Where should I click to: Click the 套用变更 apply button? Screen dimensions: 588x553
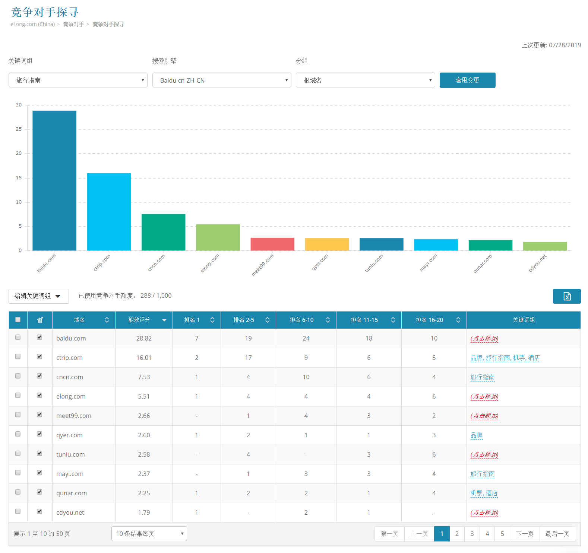coord(468,80)
